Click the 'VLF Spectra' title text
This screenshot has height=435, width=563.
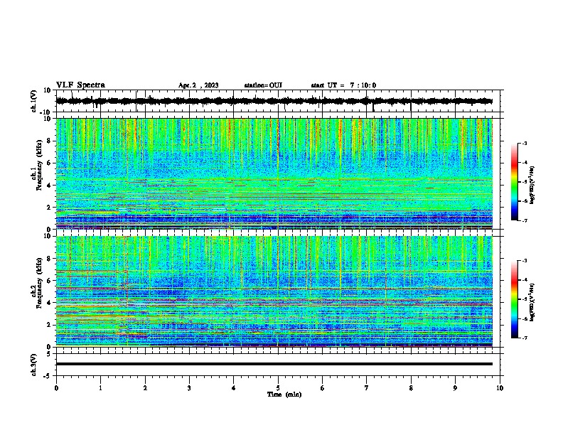(80, 85)
